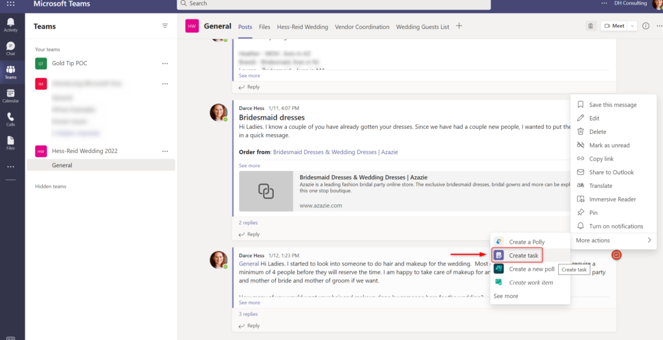Select Mark as unread
Screen dimensions: 663x340
point(614,145)
